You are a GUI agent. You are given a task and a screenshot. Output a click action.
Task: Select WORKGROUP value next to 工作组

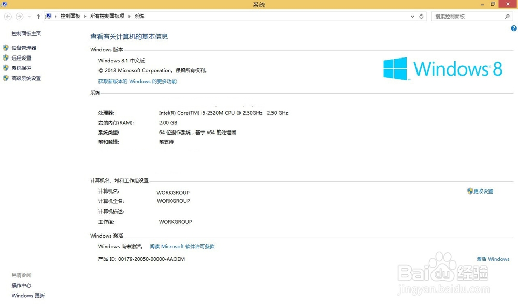(x=175, y=222)
